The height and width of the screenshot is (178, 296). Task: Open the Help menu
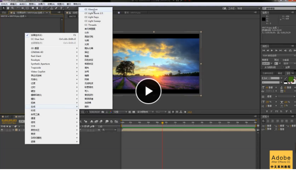77,4
